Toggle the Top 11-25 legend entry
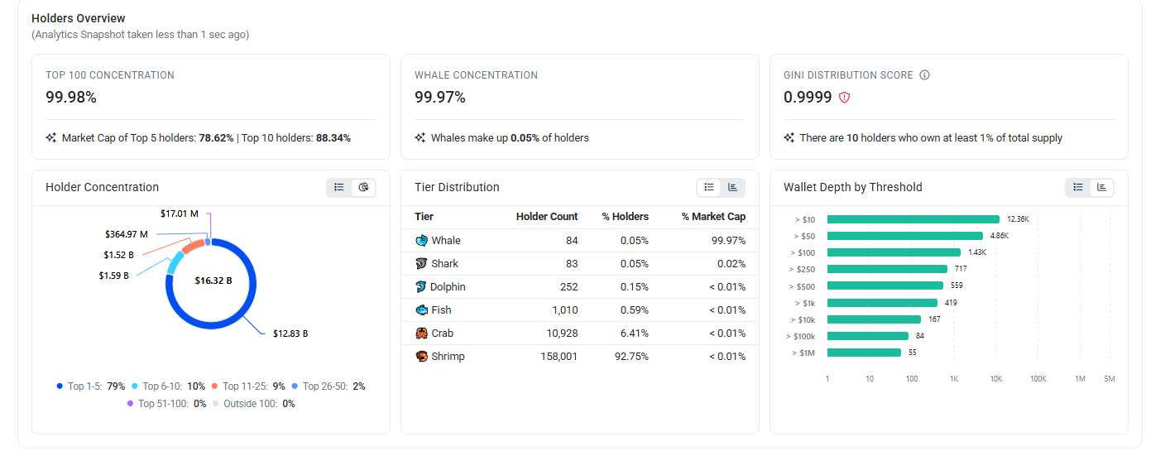This screenshot has width=1170, height=451. pos(248,386)
